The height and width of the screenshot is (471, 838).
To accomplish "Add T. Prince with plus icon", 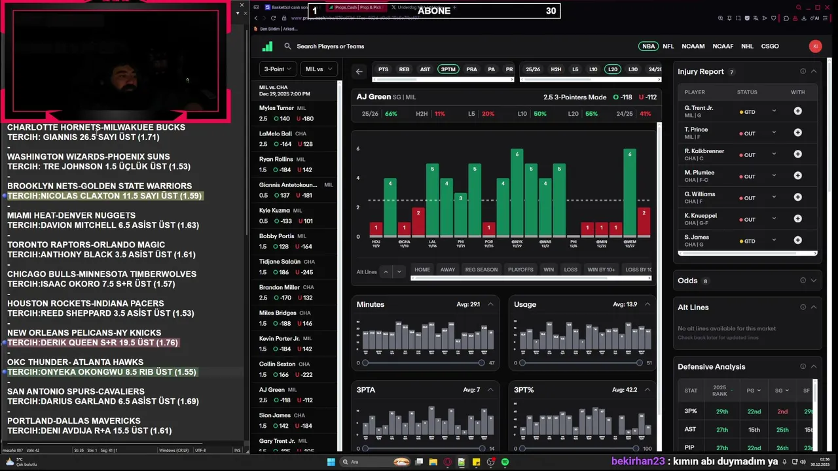I will pos(797,133).
